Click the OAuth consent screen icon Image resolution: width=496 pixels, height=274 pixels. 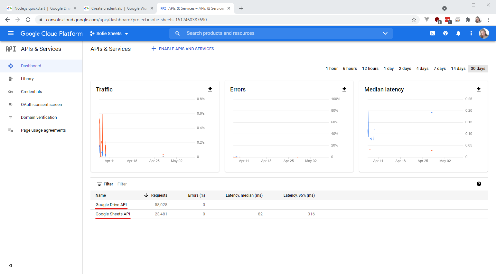pos(11,105)
